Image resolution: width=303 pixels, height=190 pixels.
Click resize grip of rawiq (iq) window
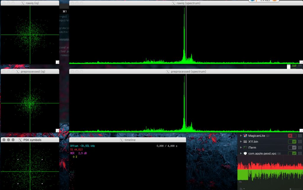tap(57, 62)
